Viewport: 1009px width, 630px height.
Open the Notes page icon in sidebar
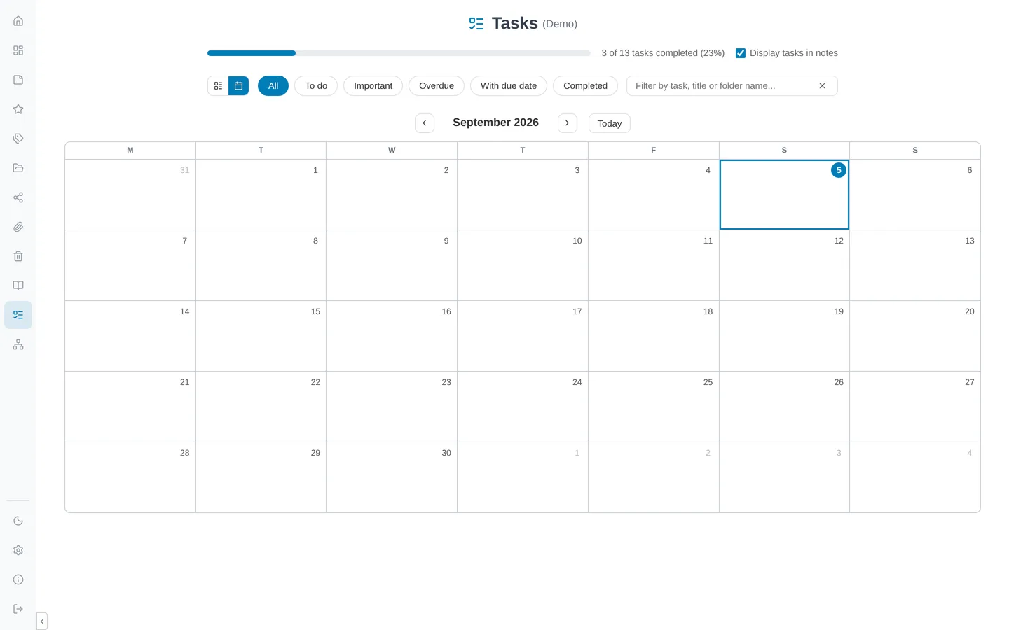coord(18,80)
